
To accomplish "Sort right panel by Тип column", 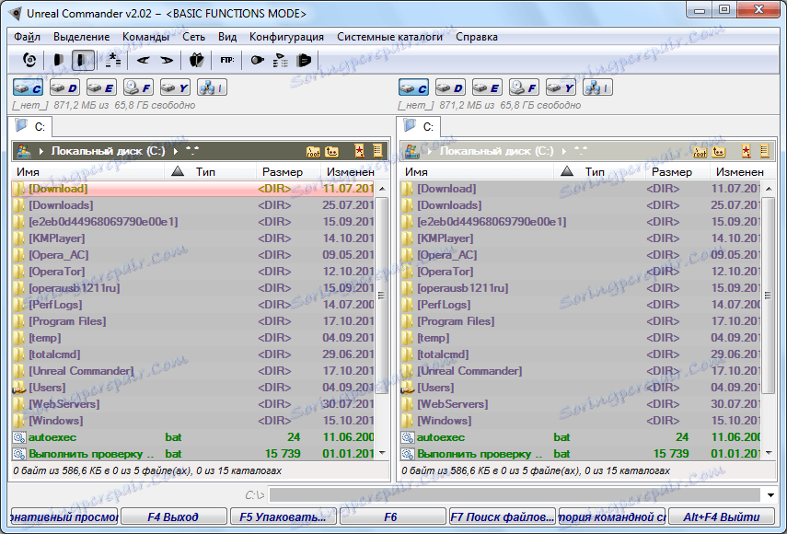I will tap(600, 171).
